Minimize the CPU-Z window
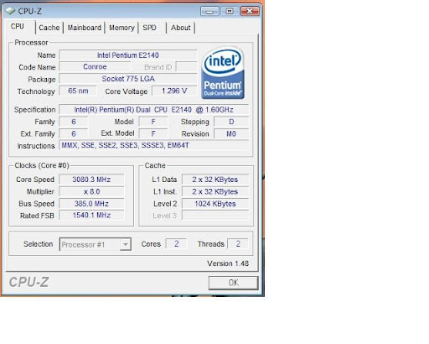The image size is (429, 344). click(x=209, y=11)
